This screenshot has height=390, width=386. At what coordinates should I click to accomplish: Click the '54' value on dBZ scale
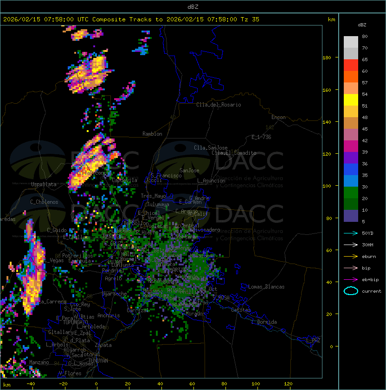point(365,94)
